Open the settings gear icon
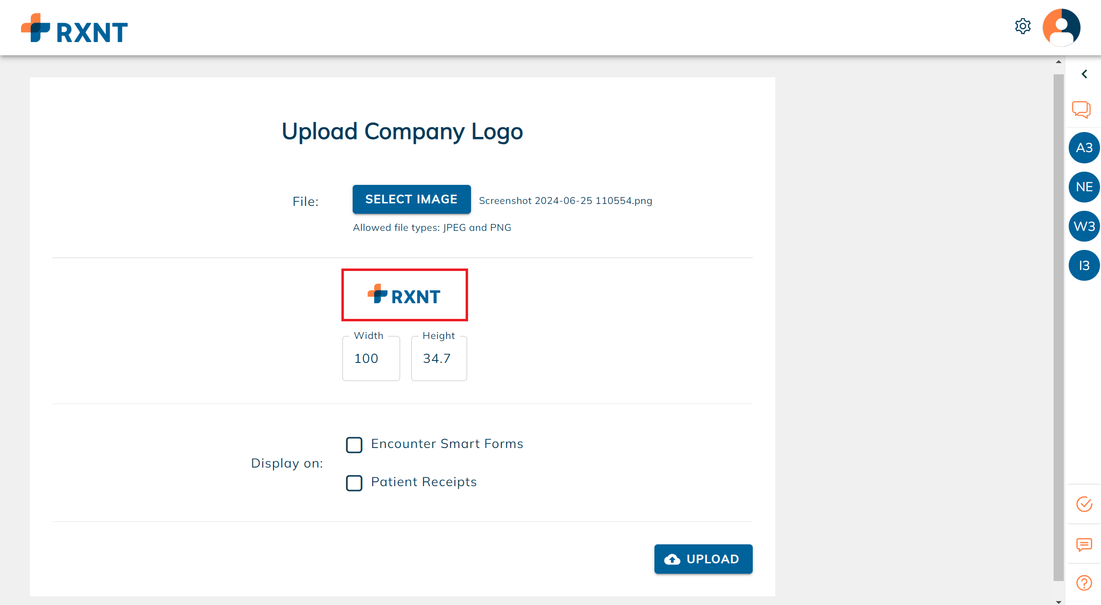This screenshot has height=605, width=1101. [x=1022, y=26]
